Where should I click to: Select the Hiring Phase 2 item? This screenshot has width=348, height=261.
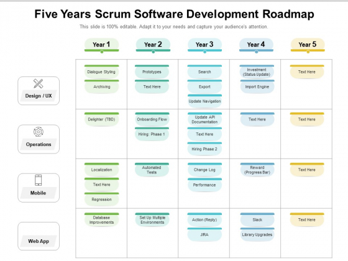(204, 149)
